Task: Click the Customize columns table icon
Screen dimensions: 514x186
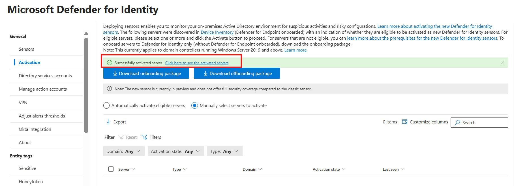Action: [405, 122]
